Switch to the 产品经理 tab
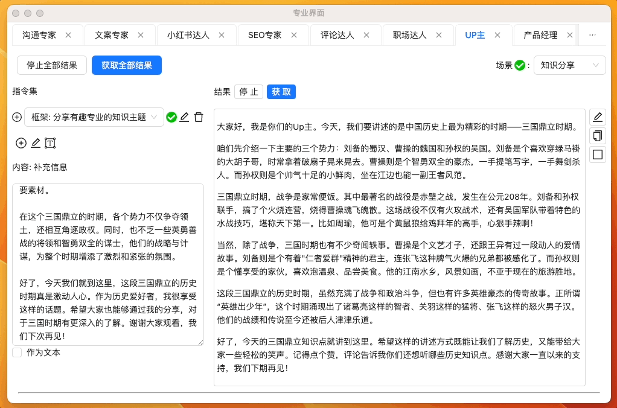This screenshot has height=408, width=617. (540, 35)
